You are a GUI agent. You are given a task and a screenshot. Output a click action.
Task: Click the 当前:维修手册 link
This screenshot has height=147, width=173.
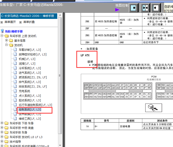click(14, 31)
